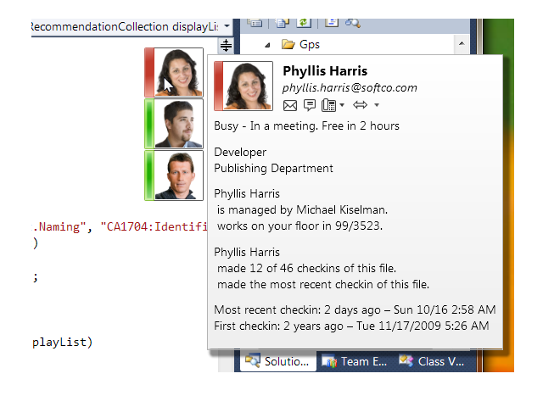Open the RecommendationCollection displayList member dropdown
543x407 pixels.
point(227,27)
